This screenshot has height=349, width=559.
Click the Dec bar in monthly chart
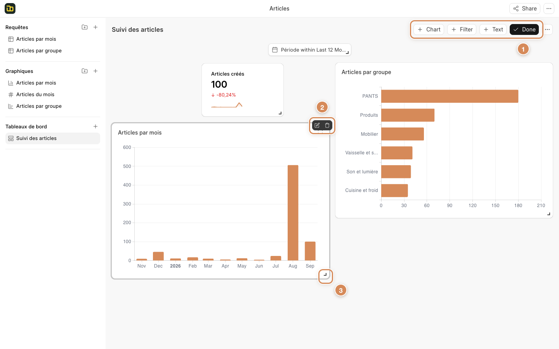coord(158,256)
